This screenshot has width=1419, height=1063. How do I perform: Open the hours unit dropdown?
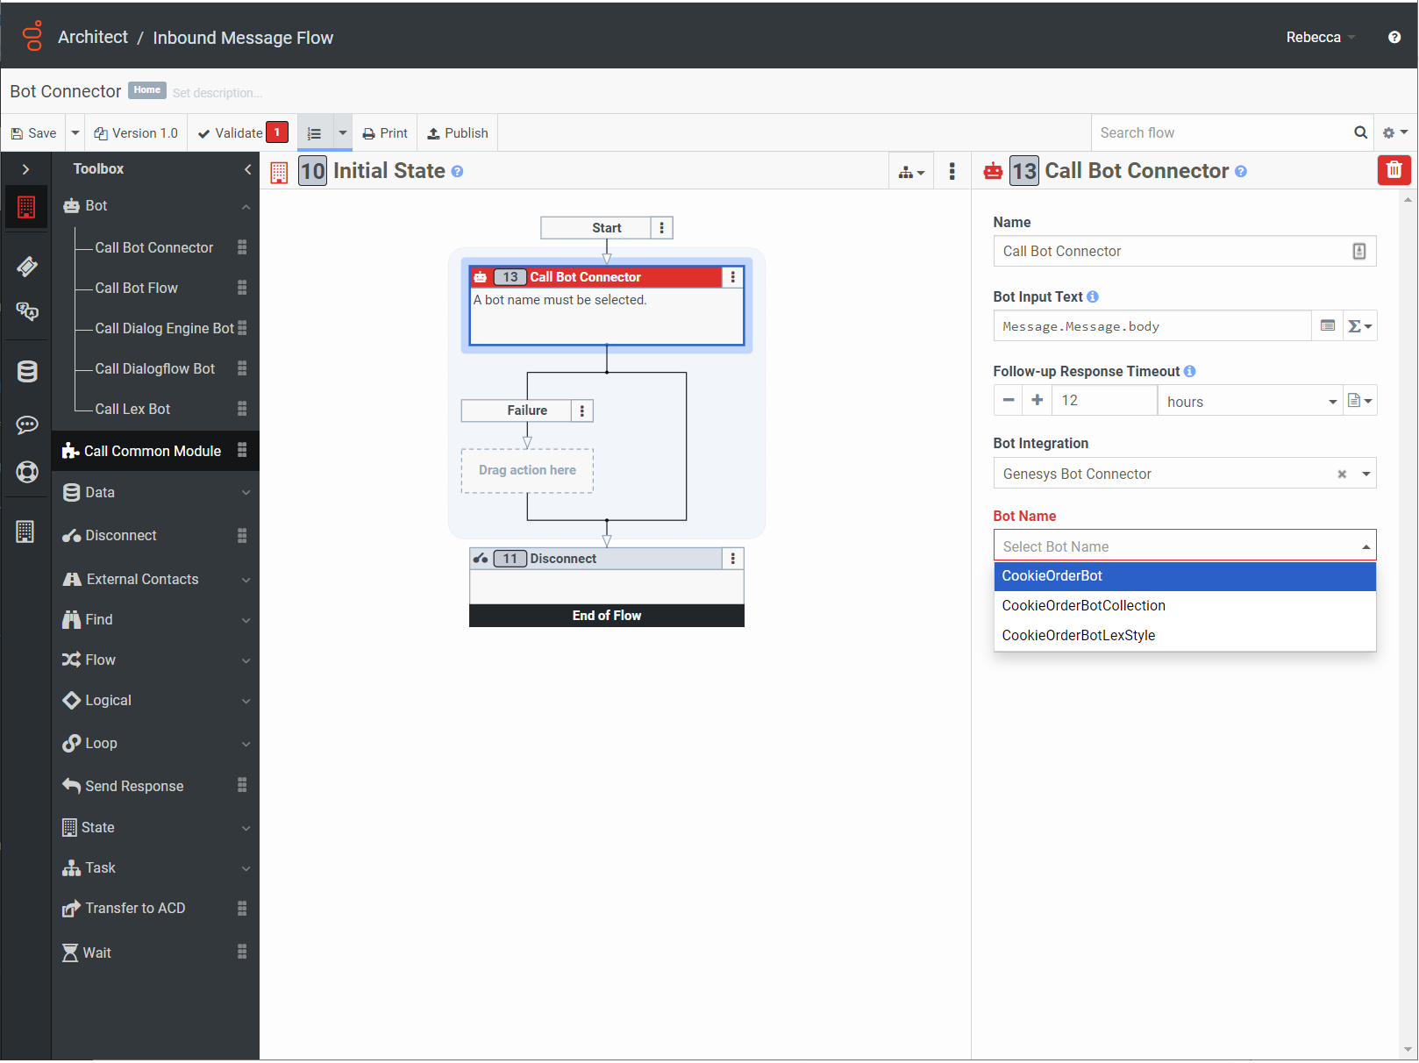point(1249,400)
